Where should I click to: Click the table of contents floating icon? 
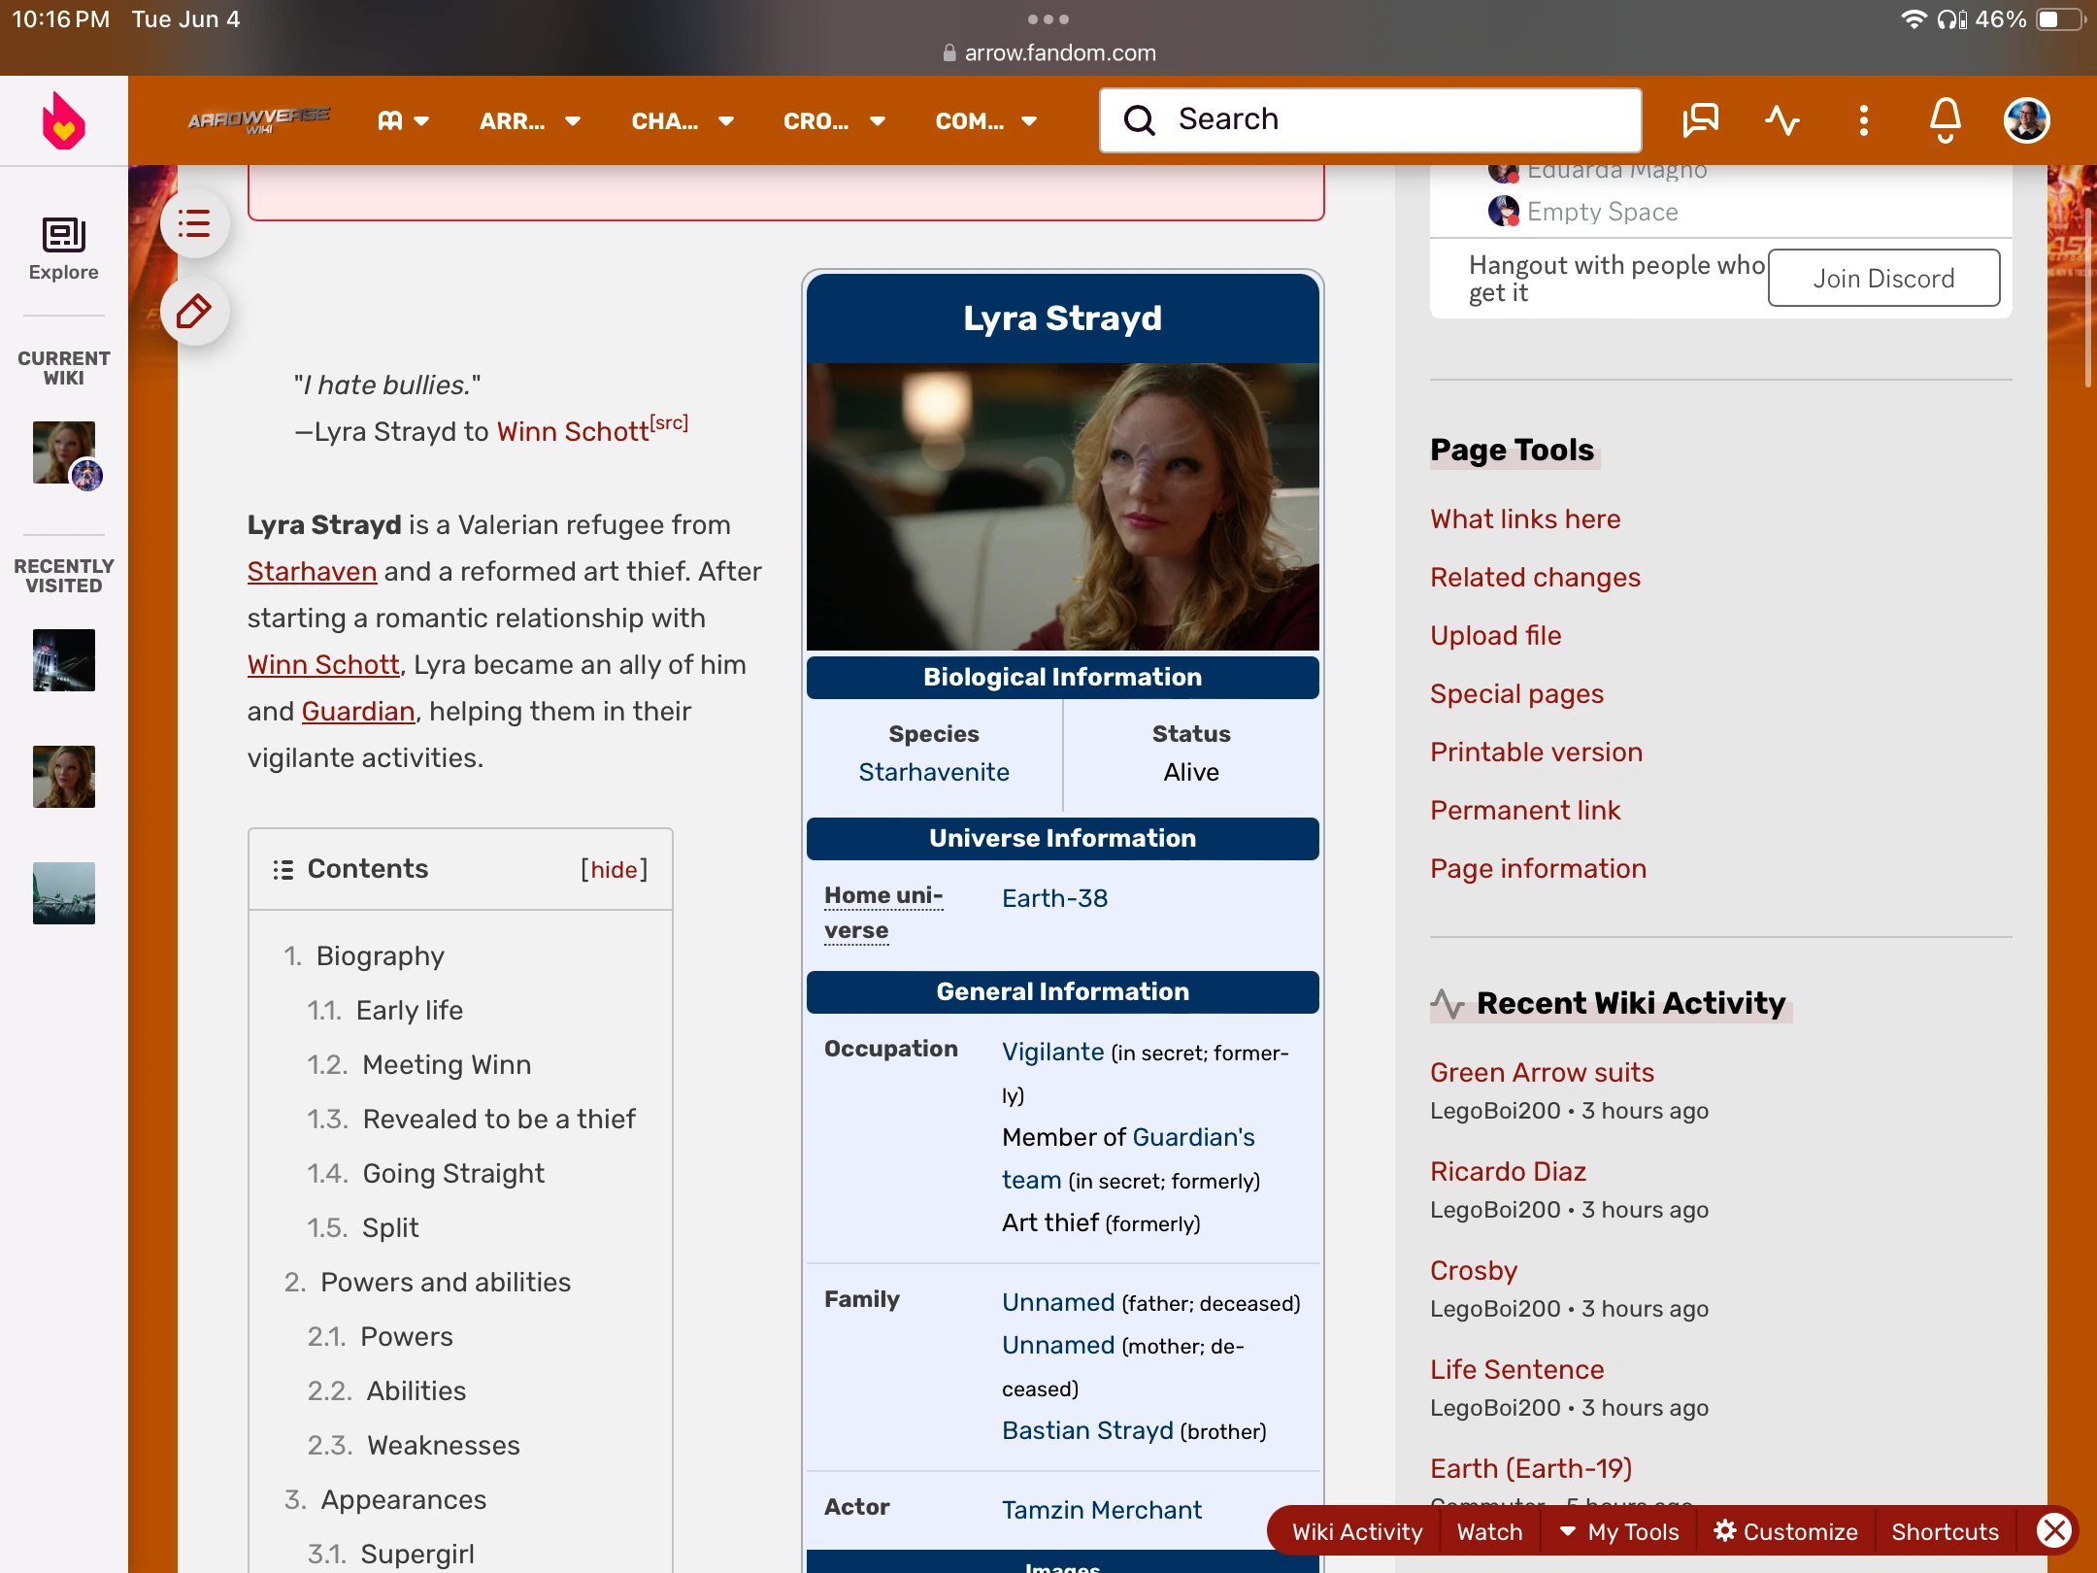pos(194,224)
